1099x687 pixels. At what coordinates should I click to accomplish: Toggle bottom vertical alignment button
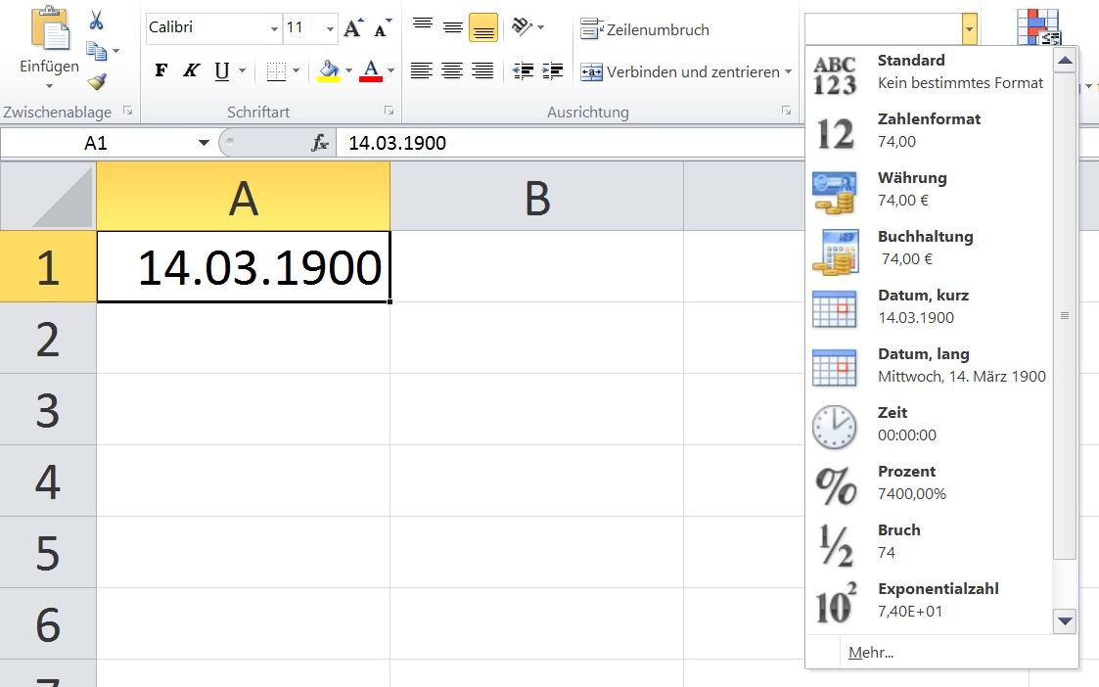pyautogui.click(x=482, y=27)
